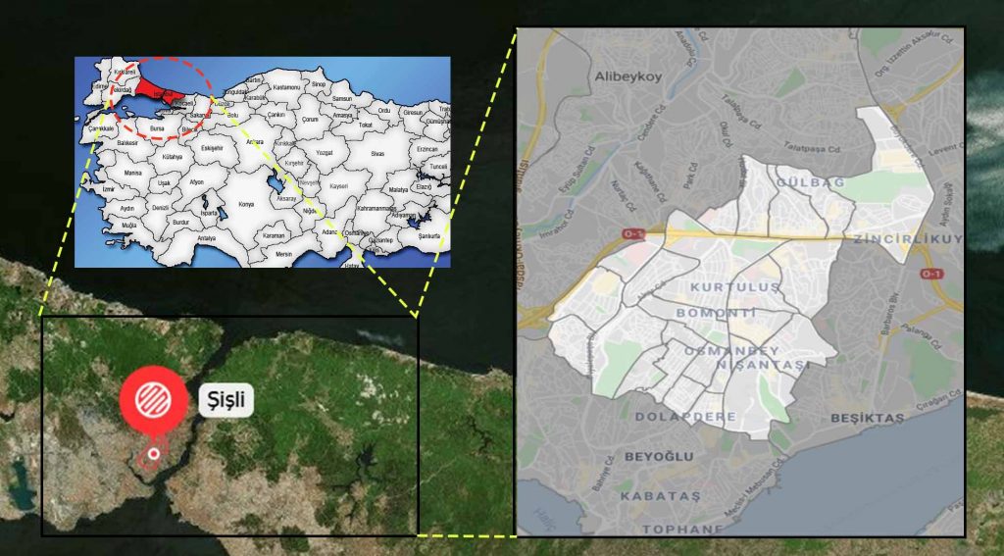Click the Anadolu Cd street label

pyautogui.click(x=683, y=46)
